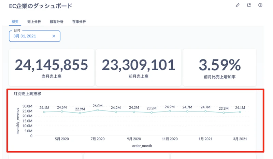Image resolution: width=273 pixels, height=159 pixels.
Task: Click the 前月売上高 card value 23,309,101
Action: coord(138,65)
